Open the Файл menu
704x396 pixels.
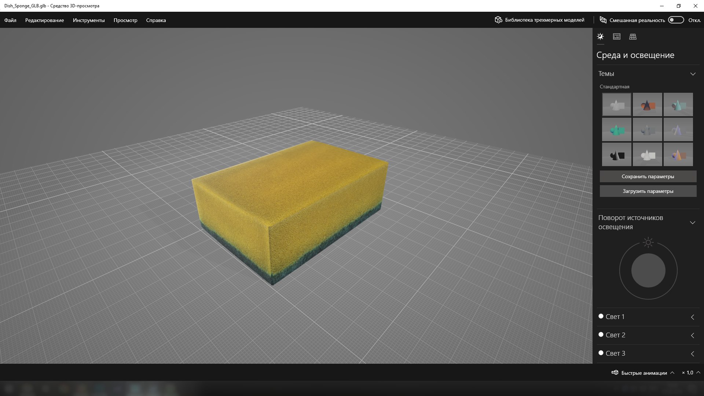[10, 20]
